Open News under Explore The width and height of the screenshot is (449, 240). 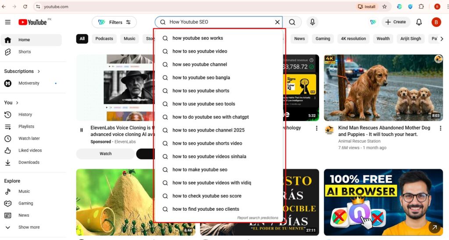click(31, 216)
